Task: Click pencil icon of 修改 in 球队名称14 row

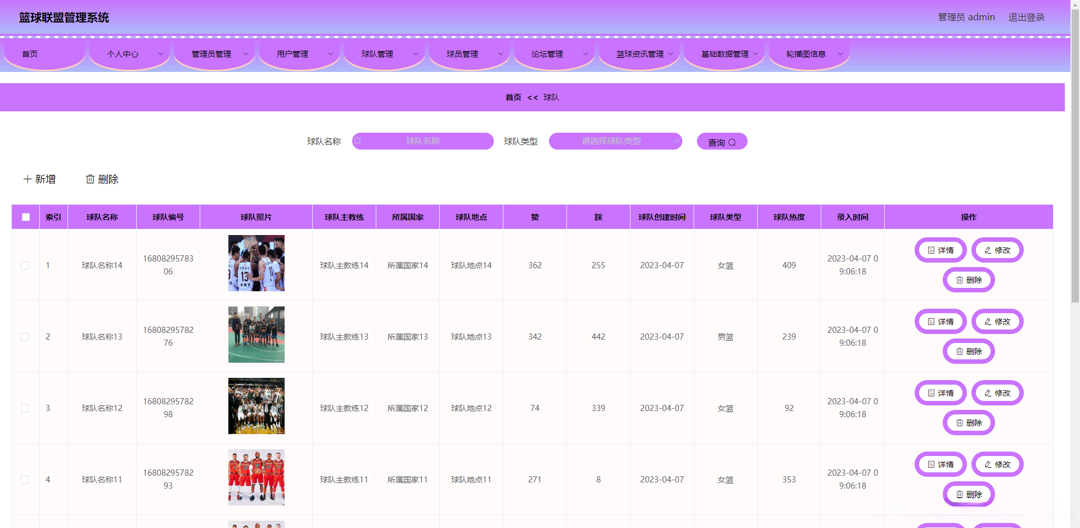Action: (x=988, y=250)
